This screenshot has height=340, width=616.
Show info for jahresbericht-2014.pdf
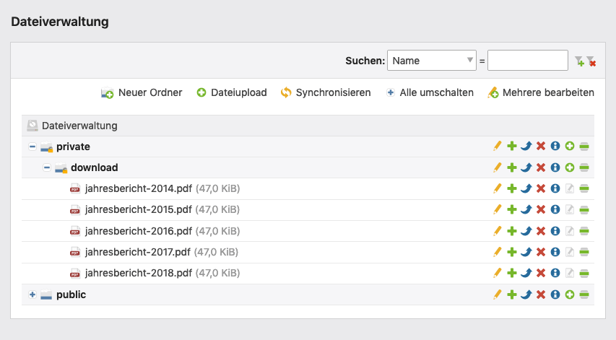click(x=555, y=189)
